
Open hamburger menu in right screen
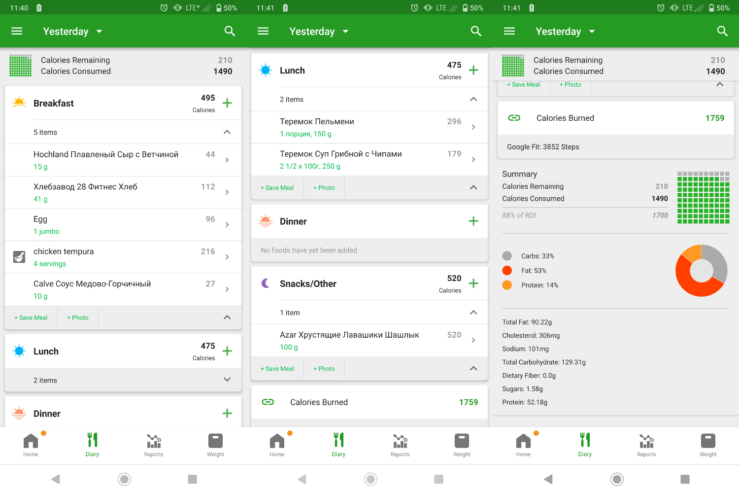coord(509,31)
